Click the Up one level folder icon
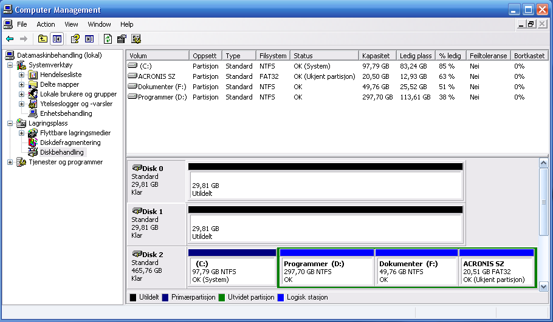Screen dimensions: 553x322 click(x=43, y=39)
